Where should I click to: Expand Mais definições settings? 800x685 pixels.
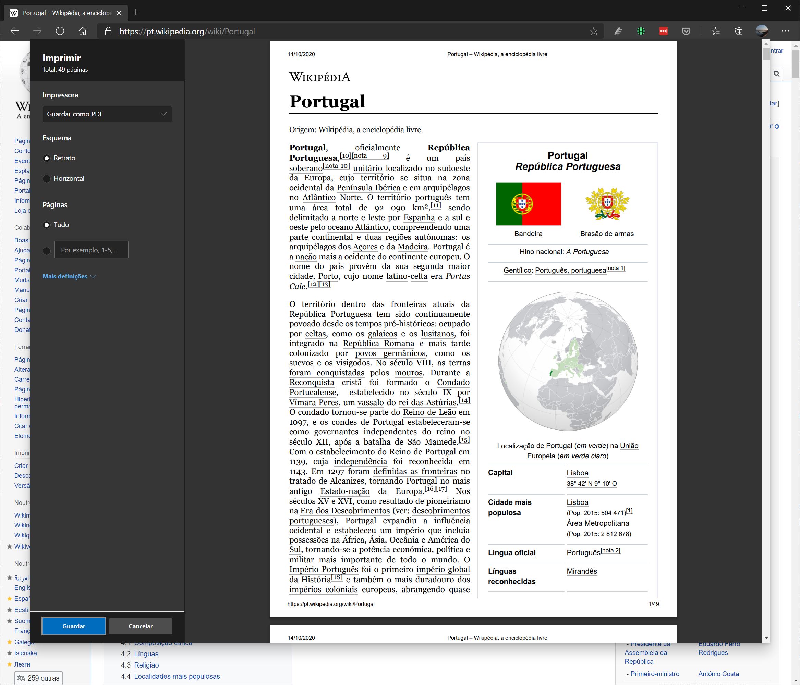69,276
